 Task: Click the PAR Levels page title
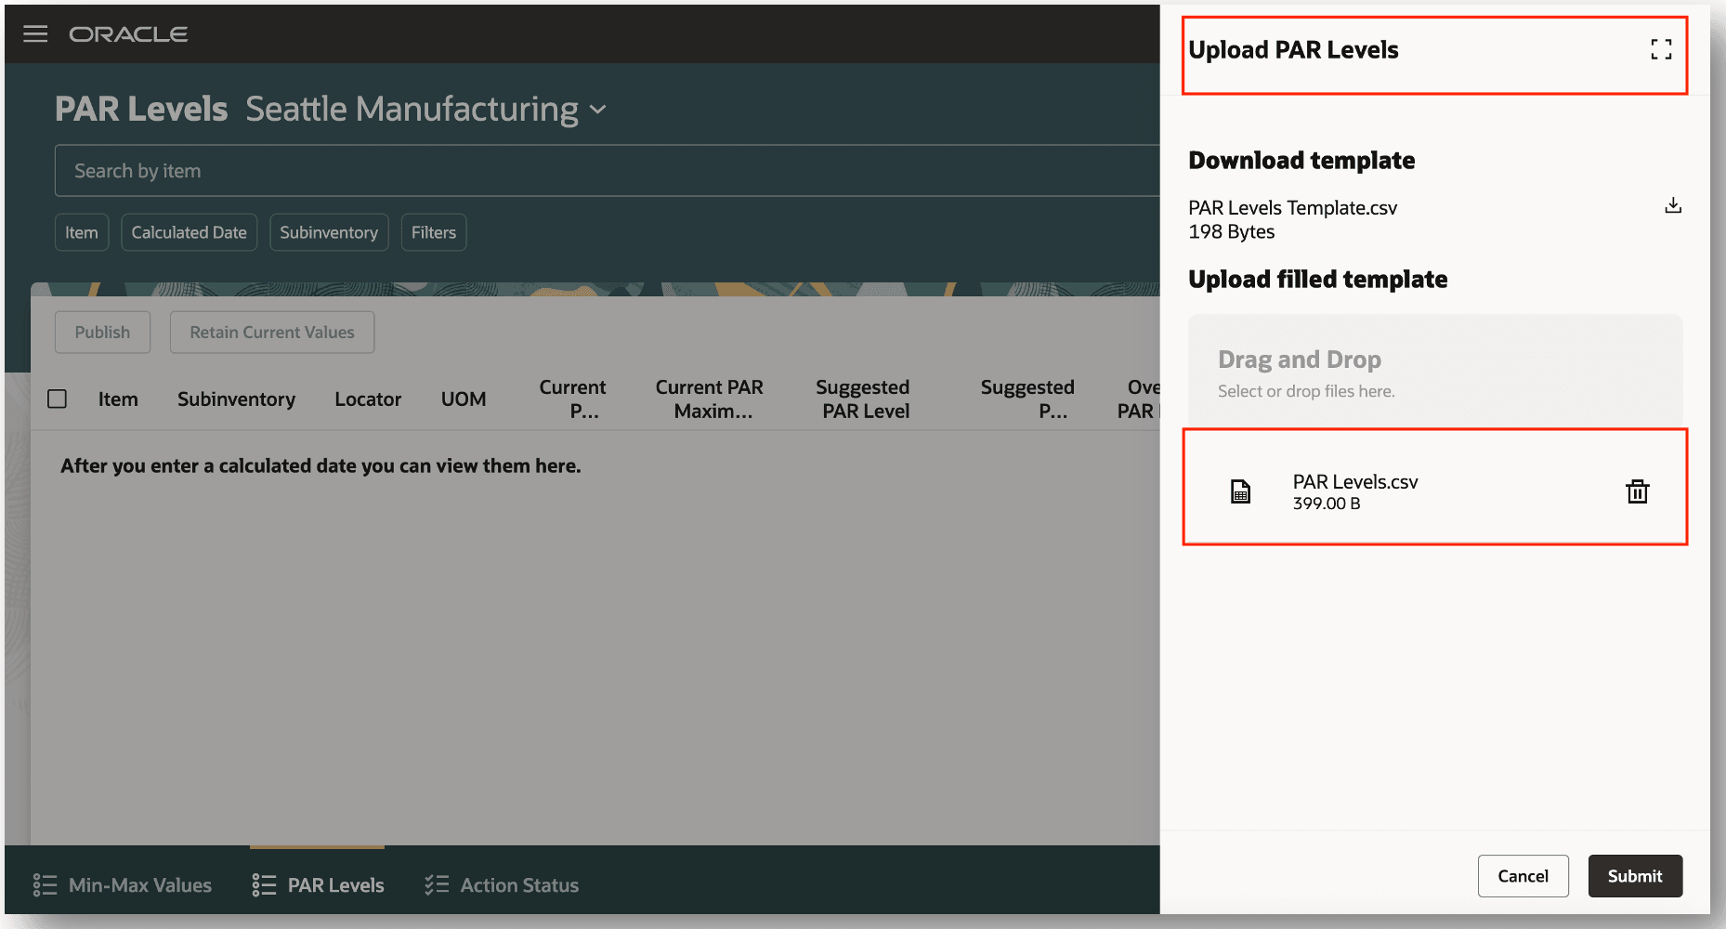[141, 110]
